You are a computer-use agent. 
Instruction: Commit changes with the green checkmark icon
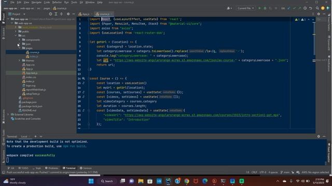(x=294, y=8)
